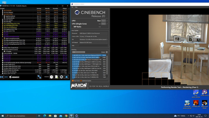Open Mail app from taskbar
Screen dimensions: 209x118
point(61,116)
